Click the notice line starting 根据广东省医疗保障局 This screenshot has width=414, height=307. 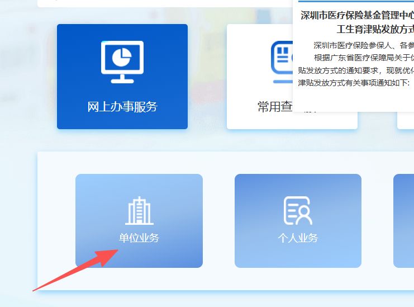pyautogui.click(x=363, y=58)
